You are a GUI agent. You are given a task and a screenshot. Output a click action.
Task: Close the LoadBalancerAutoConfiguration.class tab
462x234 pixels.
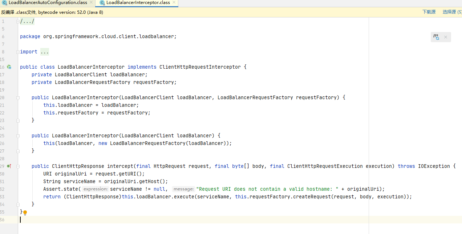(x=92, y=3)
